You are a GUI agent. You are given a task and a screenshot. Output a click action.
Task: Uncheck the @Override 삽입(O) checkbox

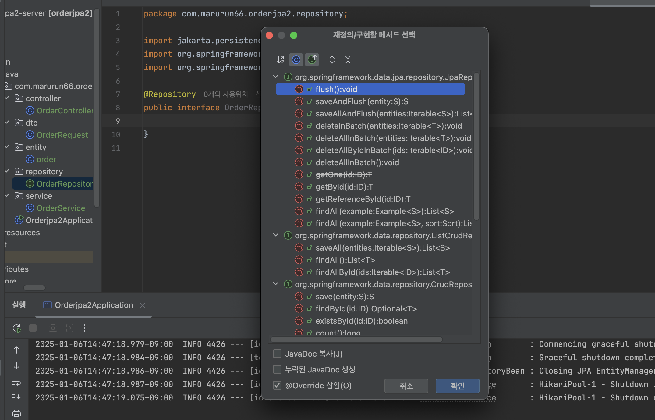click(277, 385)
